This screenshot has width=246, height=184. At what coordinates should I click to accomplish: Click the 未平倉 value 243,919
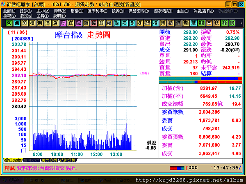(231, 67)
